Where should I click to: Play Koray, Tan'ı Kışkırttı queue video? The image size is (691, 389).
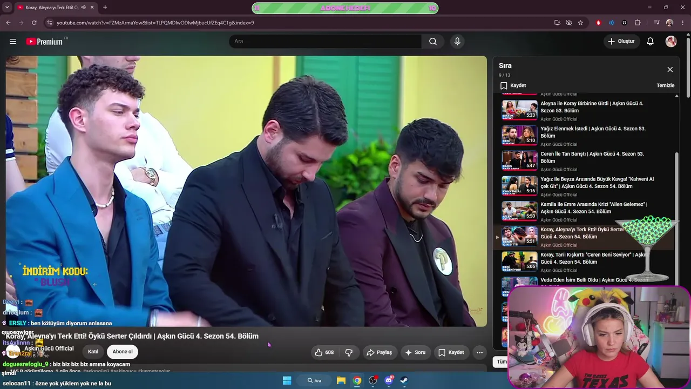click(585, 262)
